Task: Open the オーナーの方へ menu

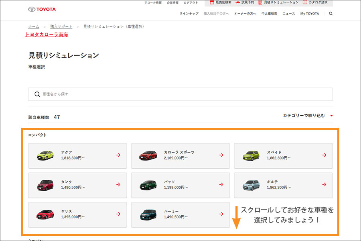Action: [x=245, y=14]
